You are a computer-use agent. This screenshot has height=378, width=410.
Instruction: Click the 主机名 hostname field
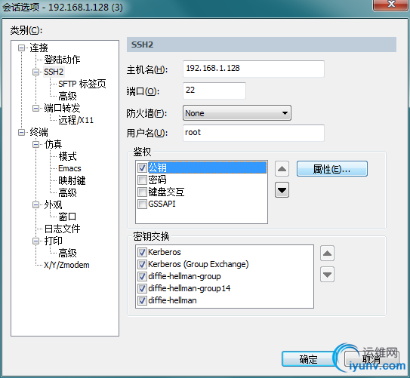pyautogui.click(x=254, y=69)
